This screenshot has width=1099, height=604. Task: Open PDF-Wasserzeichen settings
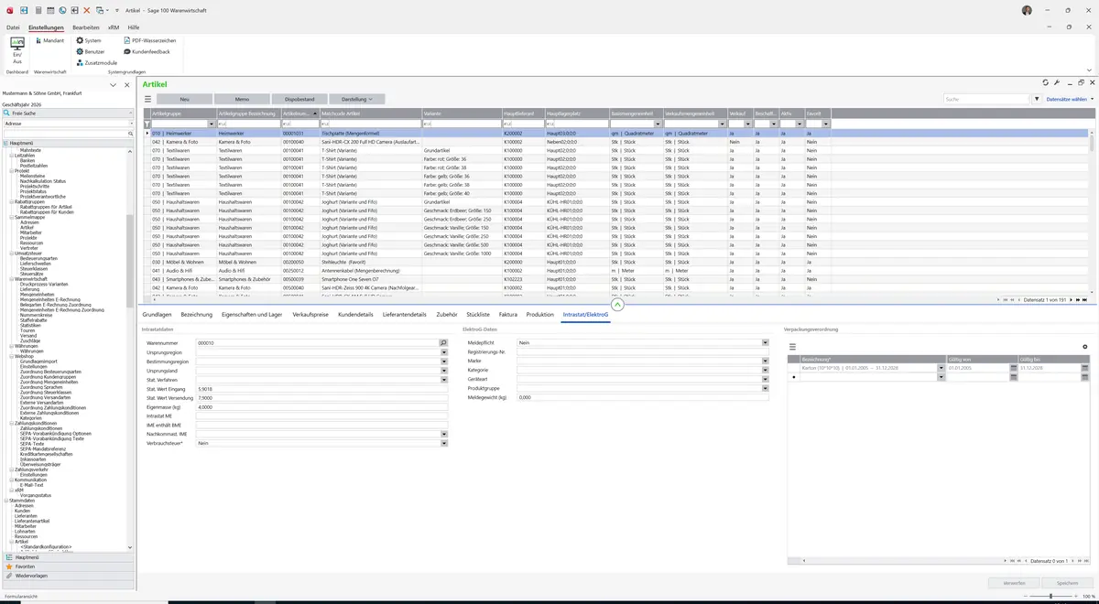point(150,40)
